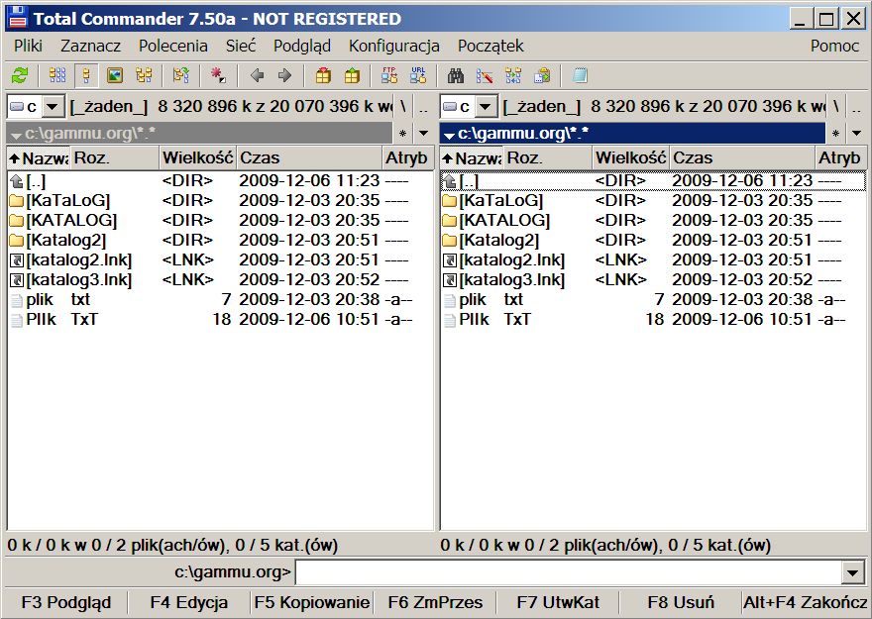Launch the Notepad toolbar icon

point(580,75)
